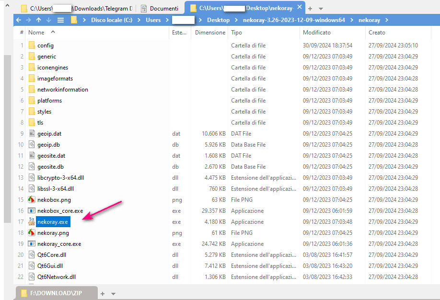Click the 29.357 KB size cell
440x300 pixels.
[214, 211]
